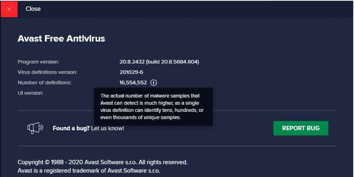Click the "Let us know!" text
This screenshot has height=177, width=354.
[107, 128]
